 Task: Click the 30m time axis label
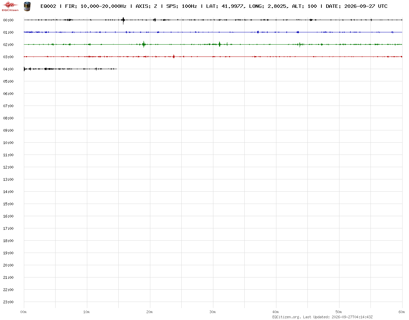point(213,312)
